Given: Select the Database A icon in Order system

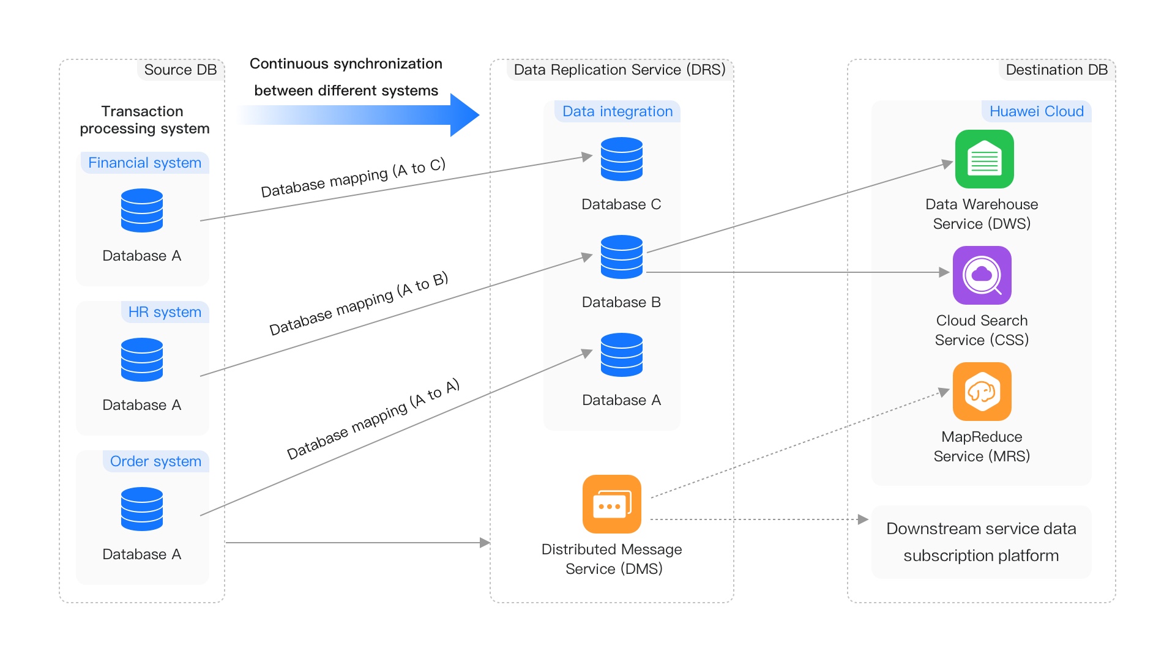Looking at the screenshot, I should tap(142, 508).
